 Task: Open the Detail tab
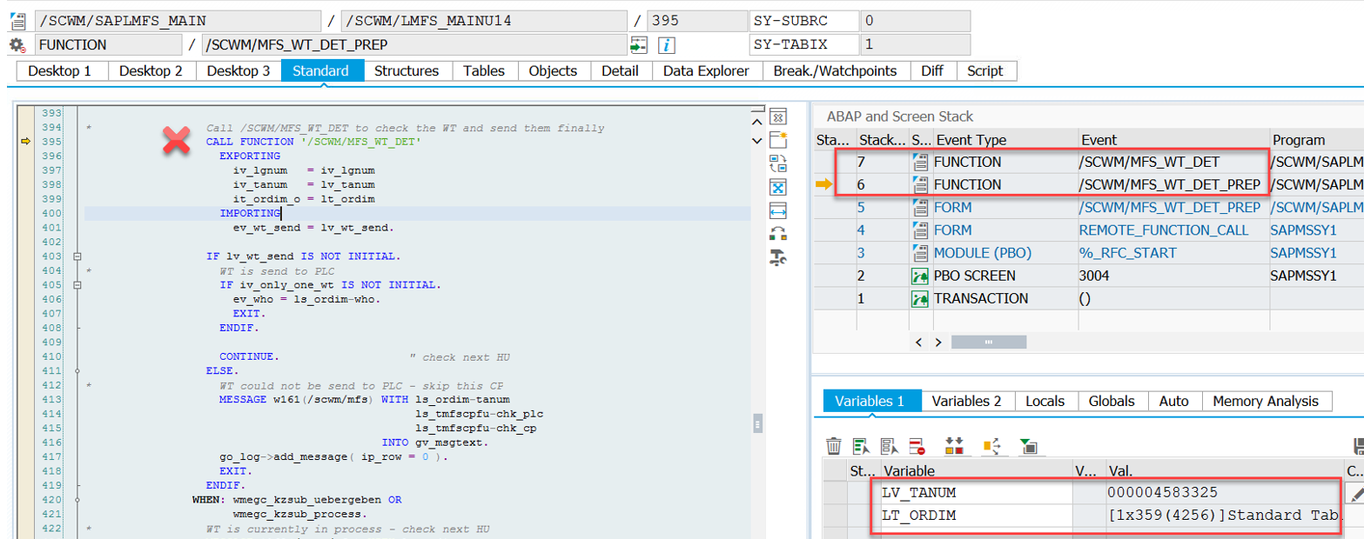click(620, 71)
